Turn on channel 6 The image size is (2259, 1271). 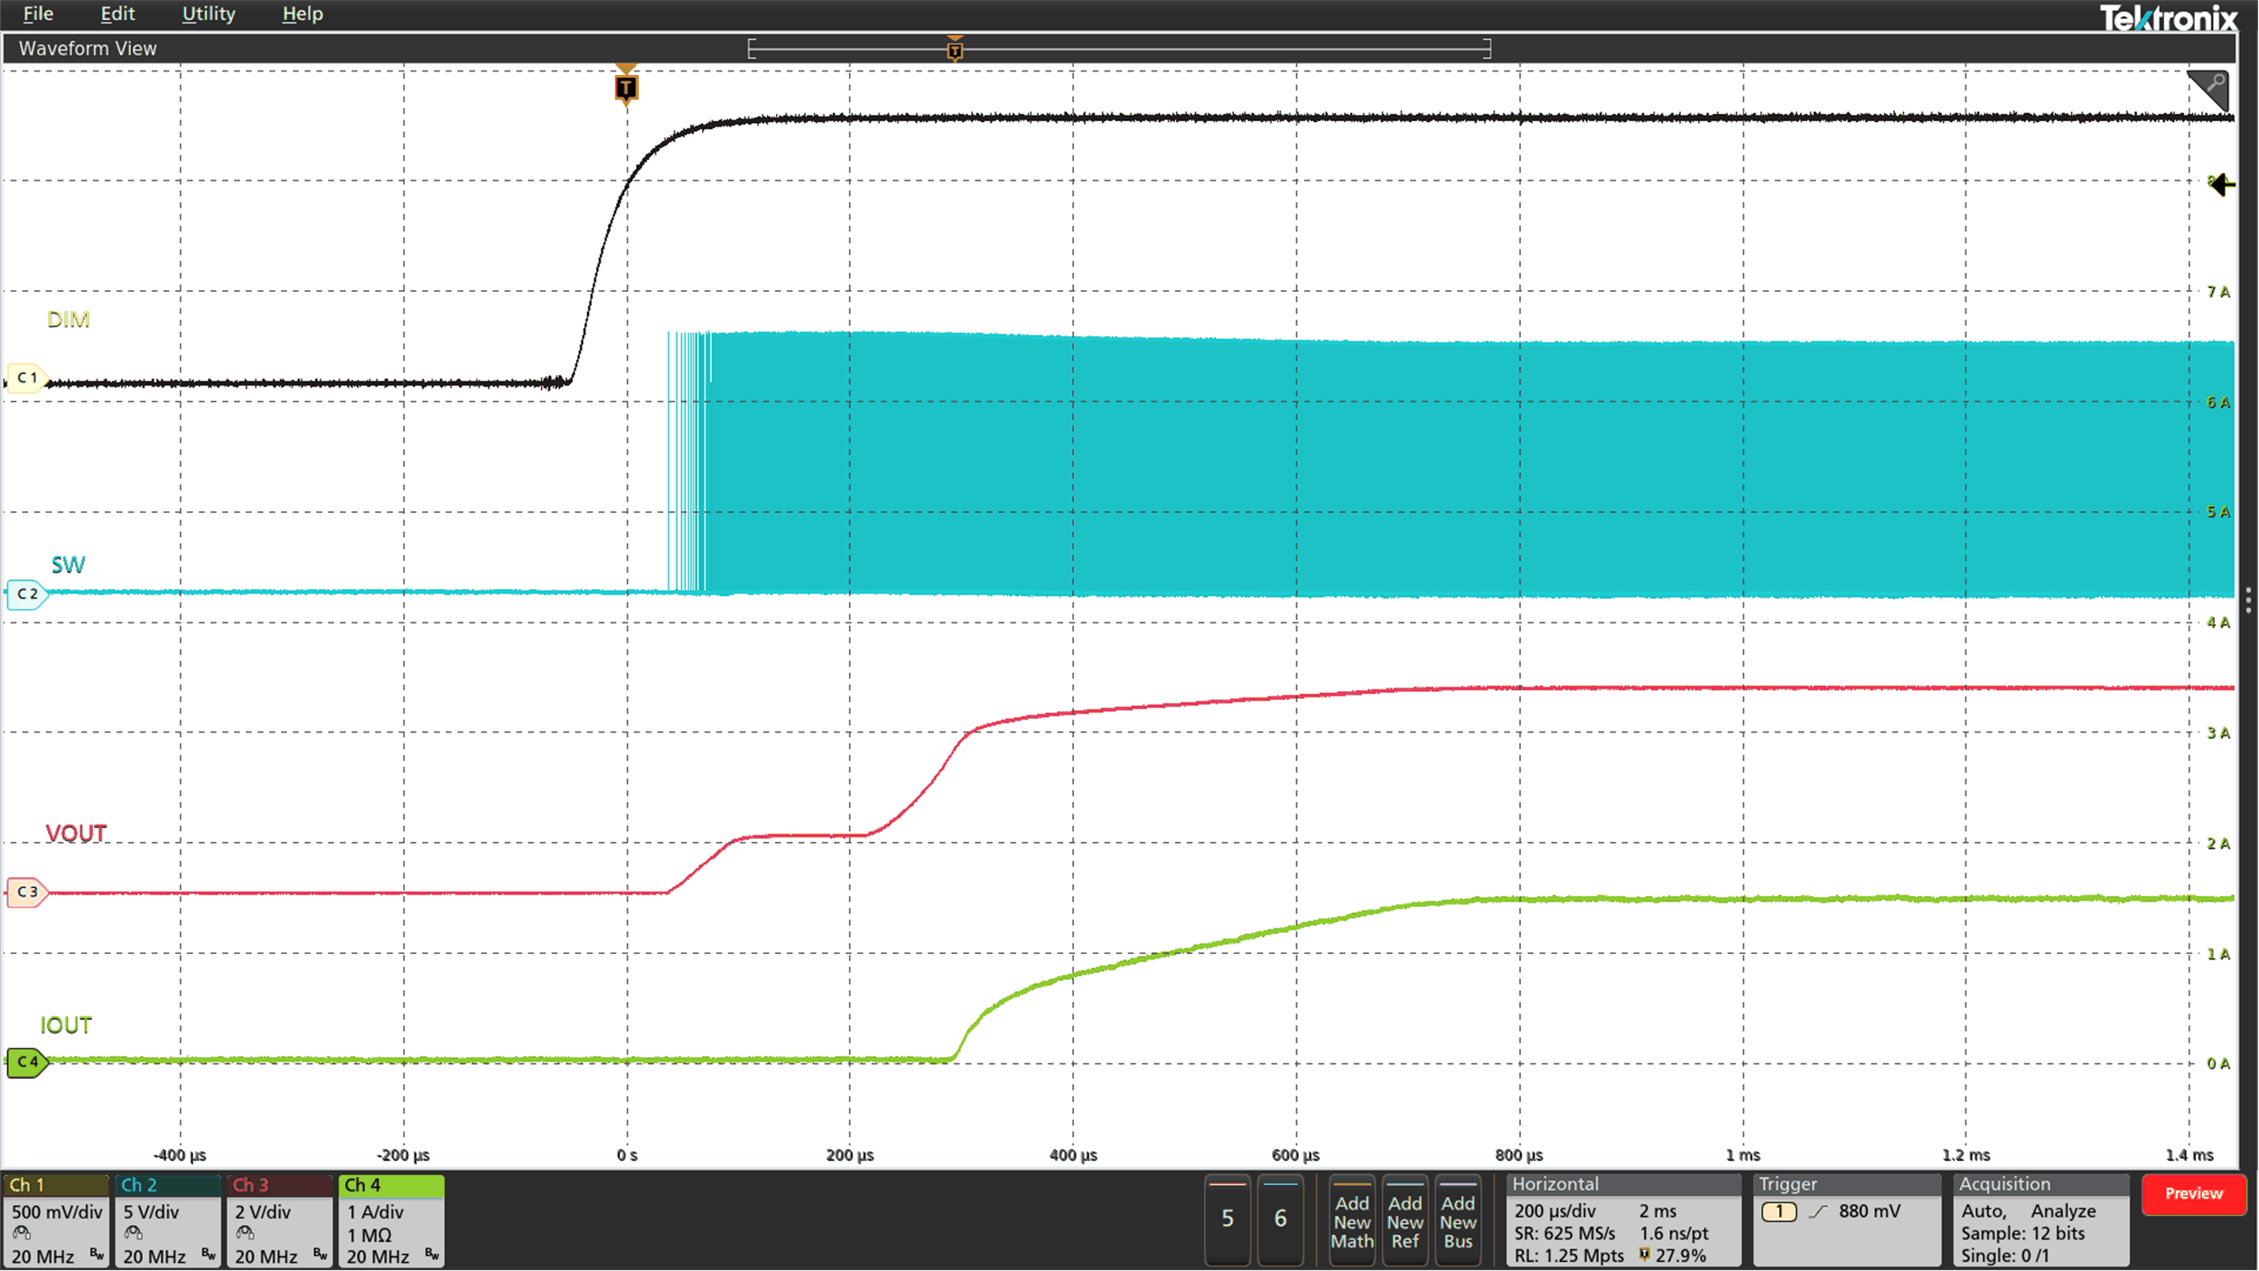pos(1280,1219)
